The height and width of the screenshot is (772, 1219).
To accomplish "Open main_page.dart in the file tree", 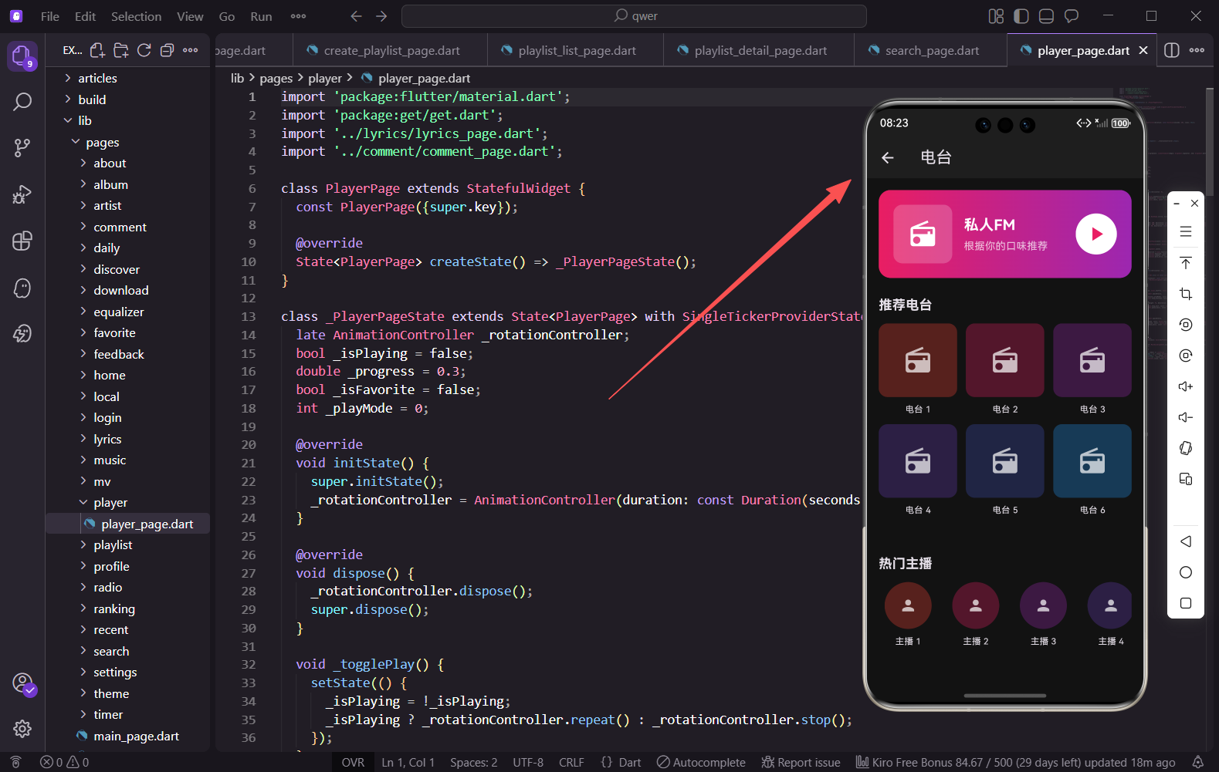I will (127, 736).
